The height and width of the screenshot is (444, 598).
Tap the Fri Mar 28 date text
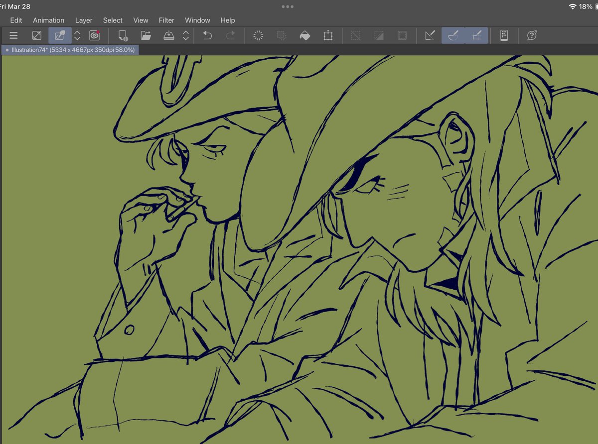(15, 6)
